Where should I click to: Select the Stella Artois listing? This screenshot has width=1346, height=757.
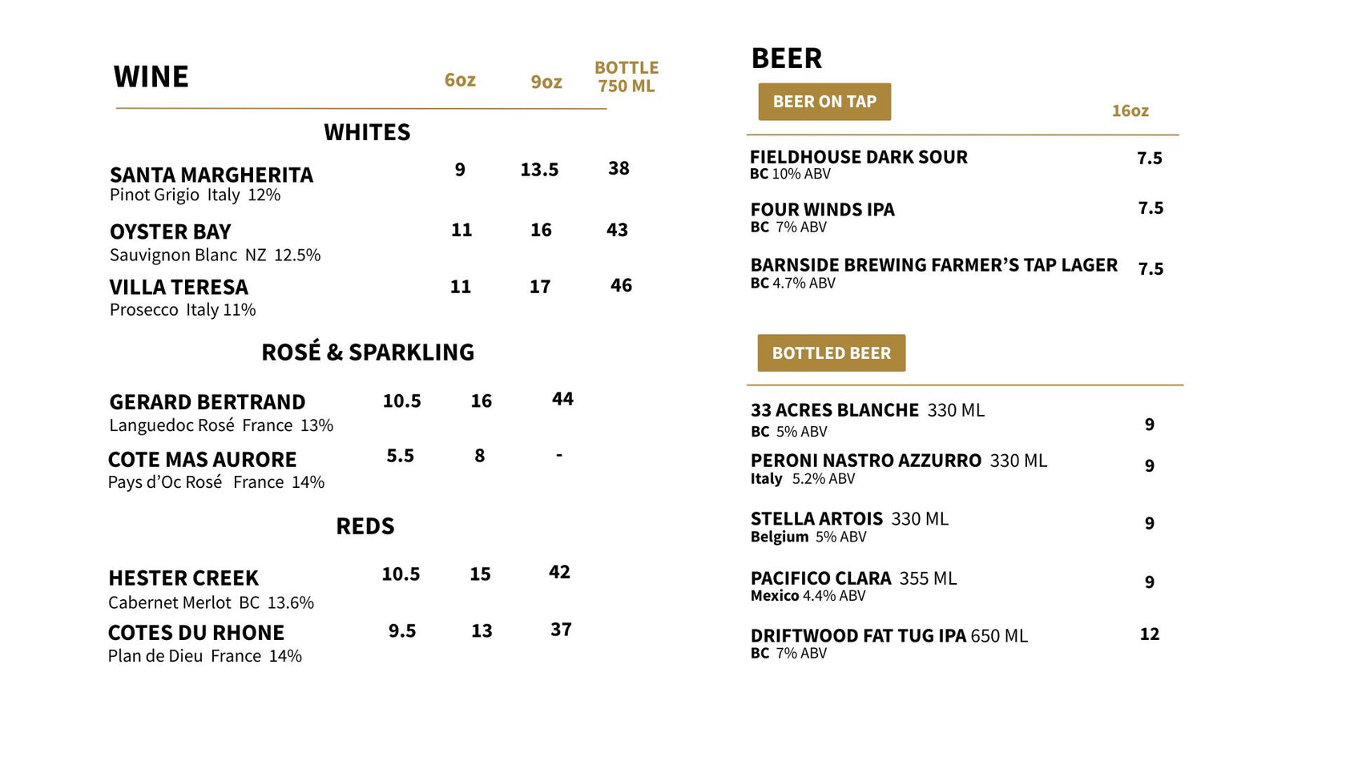pos(816,519)
